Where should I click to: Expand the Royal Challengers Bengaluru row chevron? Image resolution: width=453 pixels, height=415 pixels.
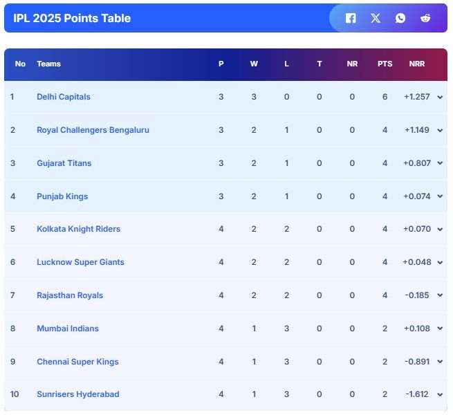(440, 130)
